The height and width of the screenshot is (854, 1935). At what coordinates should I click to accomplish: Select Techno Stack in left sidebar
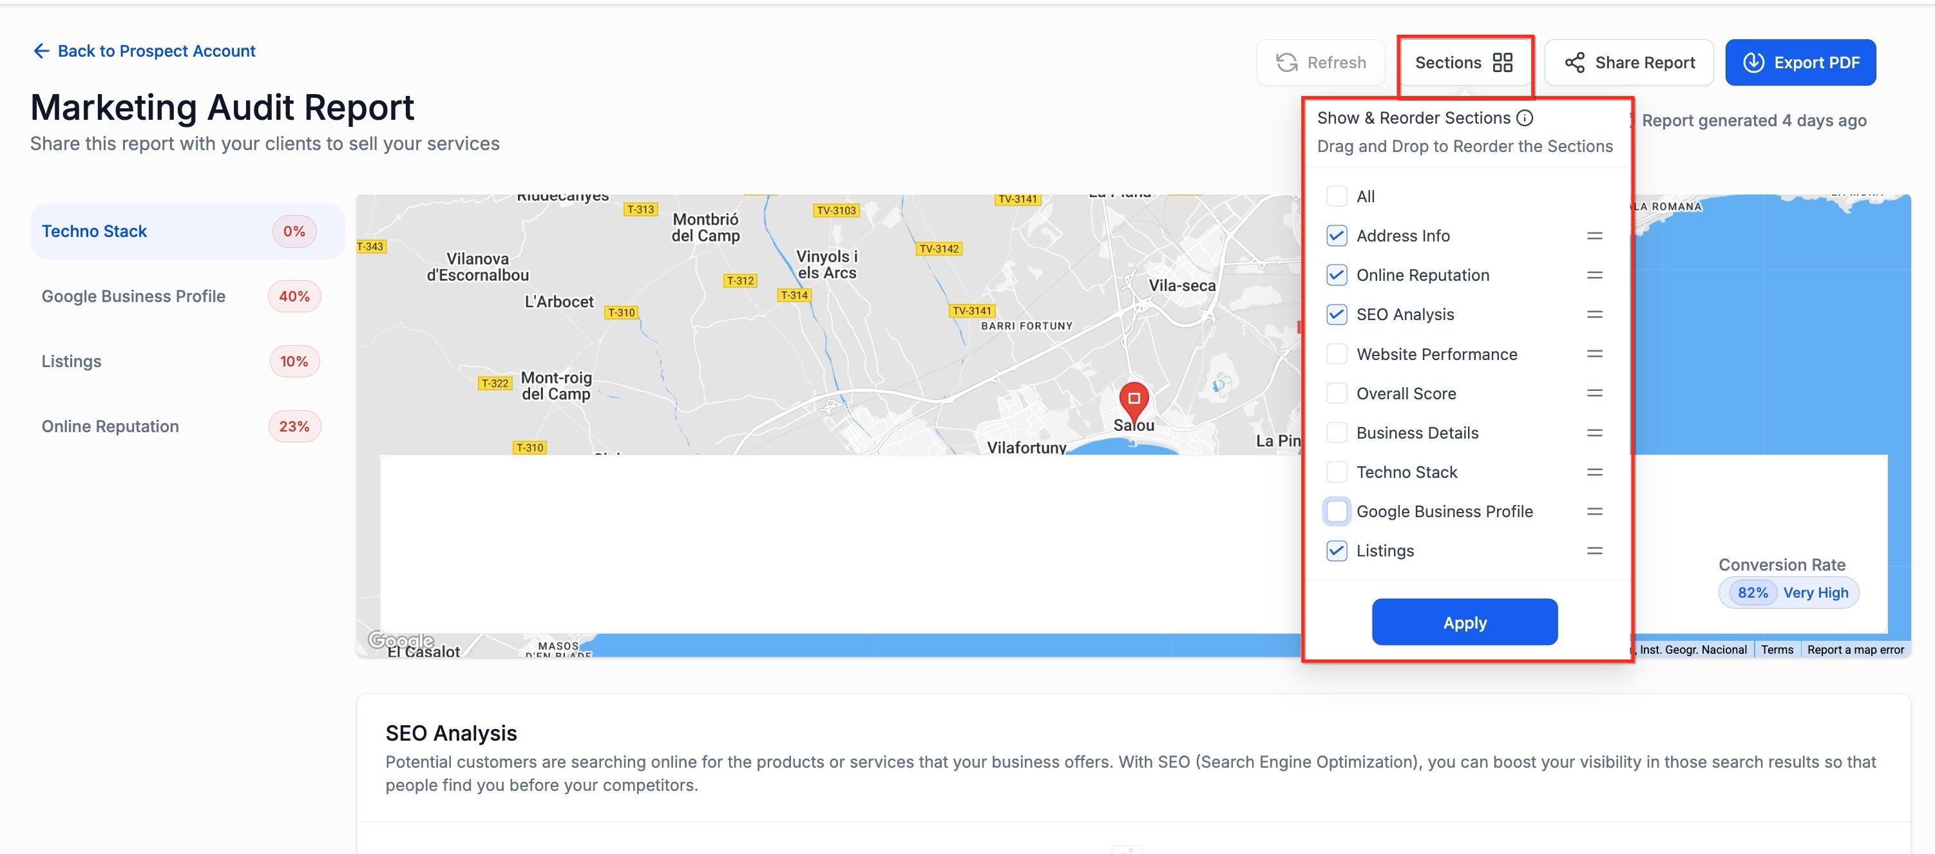pos(95,231)
